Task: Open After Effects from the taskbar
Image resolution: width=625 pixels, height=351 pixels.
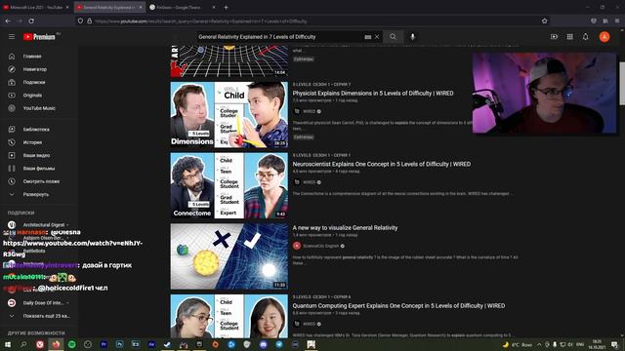Action: [x=151, y=344]
